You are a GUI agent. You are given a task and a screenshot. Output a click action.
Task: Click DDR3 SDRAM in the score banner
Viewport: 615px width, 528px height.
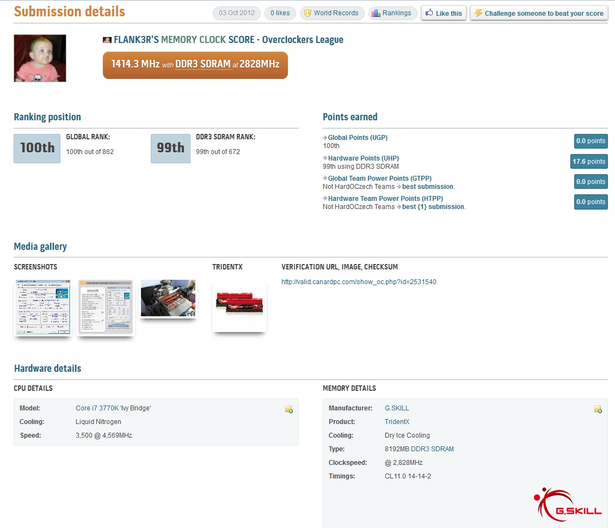pos(203,64)
